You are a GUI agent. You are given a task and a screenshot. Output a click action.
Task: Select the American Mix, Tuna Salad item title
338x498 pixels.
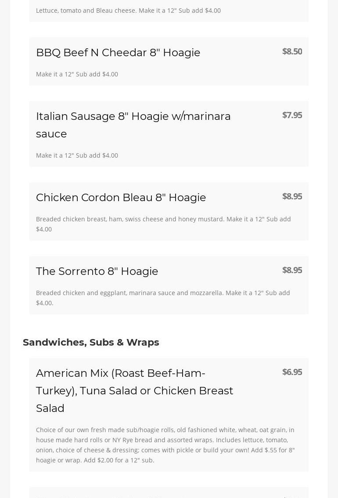(134, 390)
